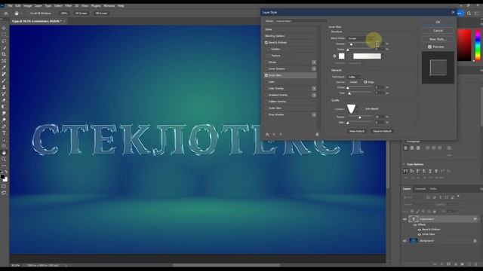Hide the text layer eye icon
483x271 pixels.
tap(405, 219)
